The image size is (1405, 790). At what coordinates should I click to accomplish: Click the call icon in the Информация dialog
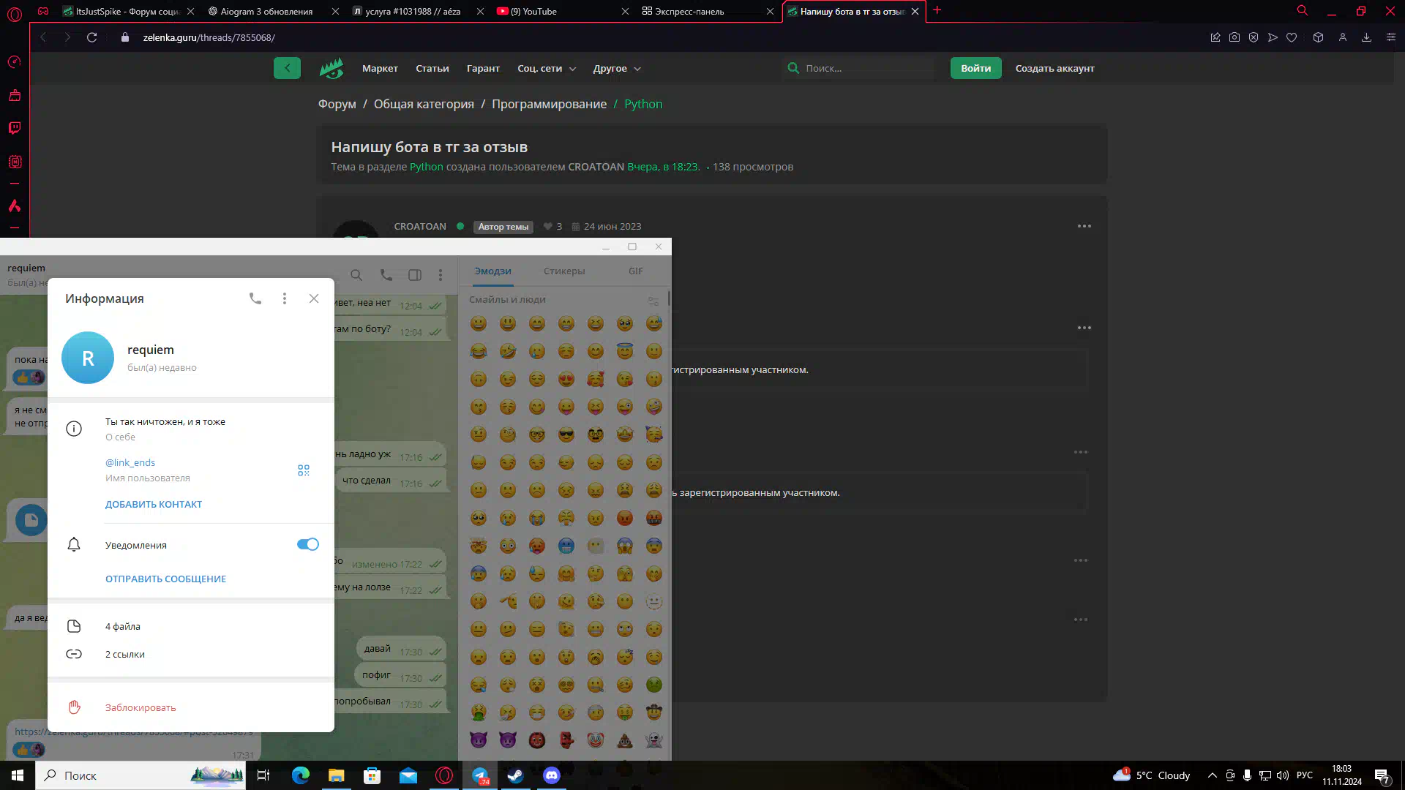pos(255,298)
